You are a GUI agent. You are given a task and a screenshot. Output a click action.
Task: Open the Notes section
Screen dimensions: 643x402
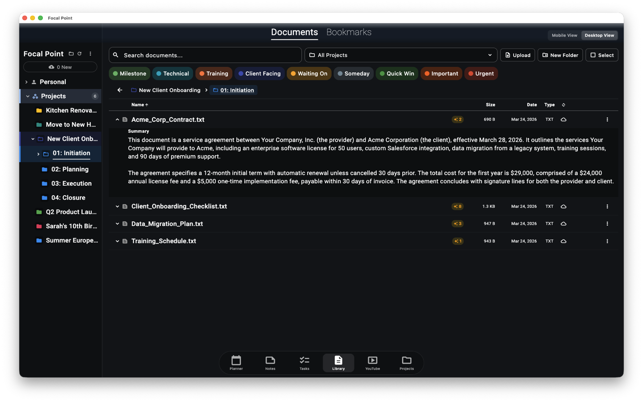tap(270, 363)
